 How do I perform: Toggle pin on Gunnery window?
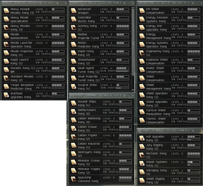point(125,3)
